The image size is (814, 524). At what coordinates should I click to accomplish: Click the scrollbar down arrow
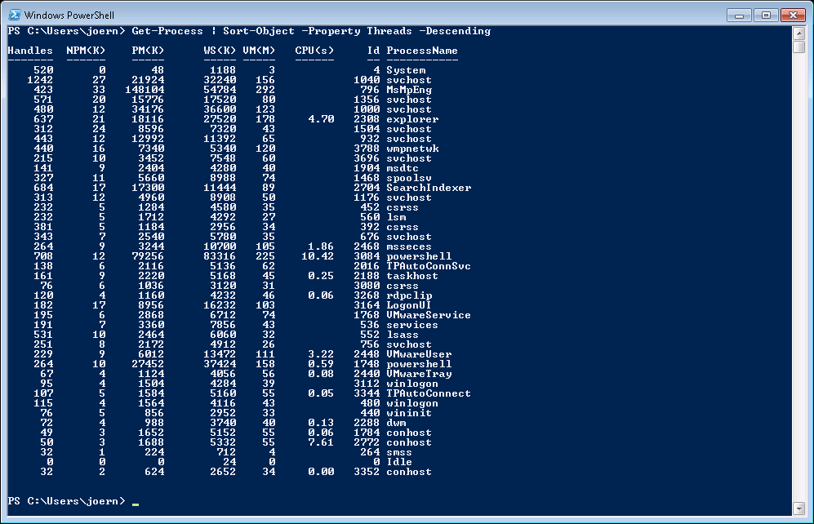799,508
